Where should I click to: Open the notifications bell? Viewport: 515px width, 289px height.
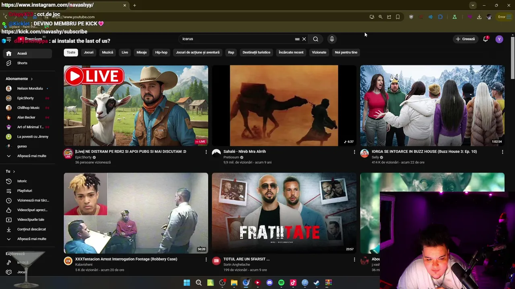(x=486, y=39)
